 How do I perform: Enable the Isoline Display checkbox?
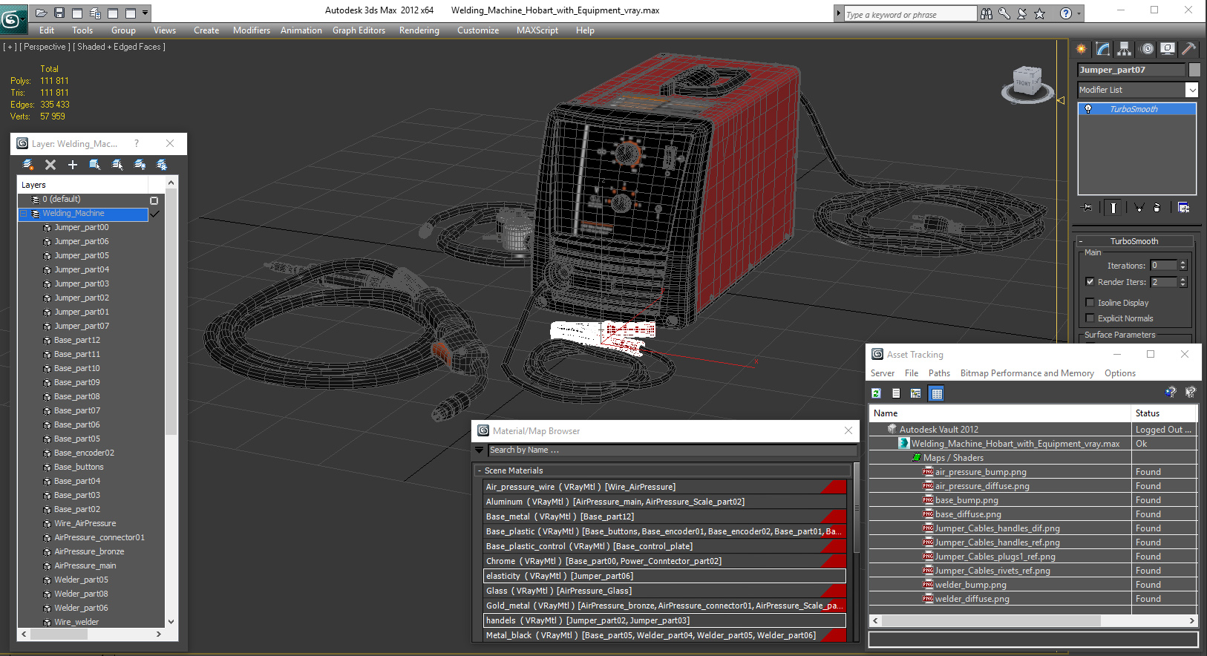tap(1090, 303)
